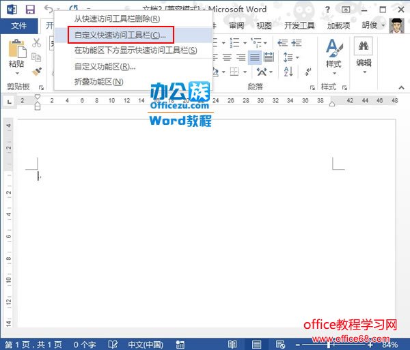Click the page count status bar entry

[33, 345]
